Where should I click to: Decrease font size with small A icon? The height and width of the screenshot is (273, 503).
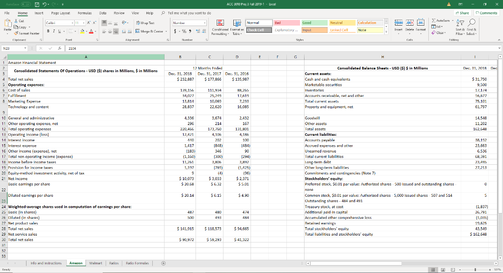[95, 23]
